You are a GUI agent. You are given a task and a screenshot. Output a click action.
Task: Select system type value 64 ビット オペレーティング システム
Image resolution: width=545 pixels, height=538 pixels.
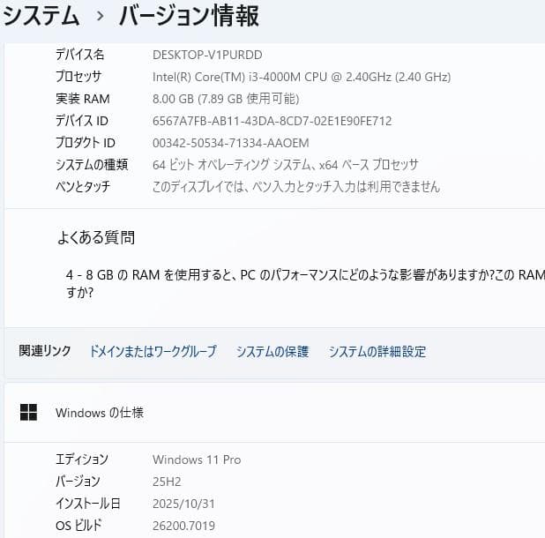(286, 165)
